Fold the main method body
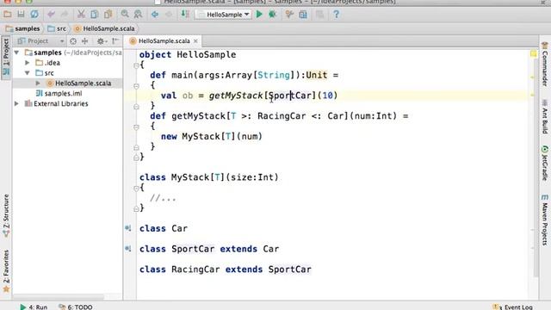Image resolution: width=551 pixels, height=310 pixels. click(x=136, y=86)
